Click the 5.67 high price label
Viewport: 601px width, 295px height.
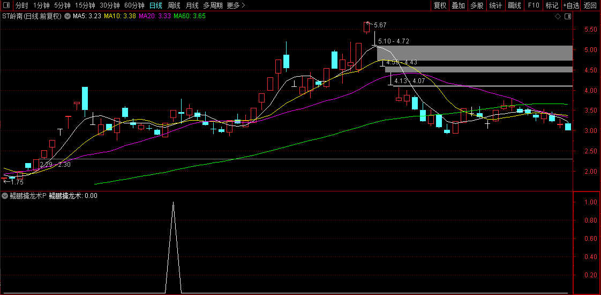pos(380,25)
